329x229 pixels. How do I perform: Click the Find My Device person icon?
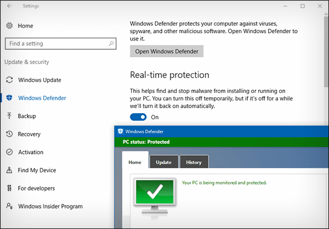coord(9,171)
